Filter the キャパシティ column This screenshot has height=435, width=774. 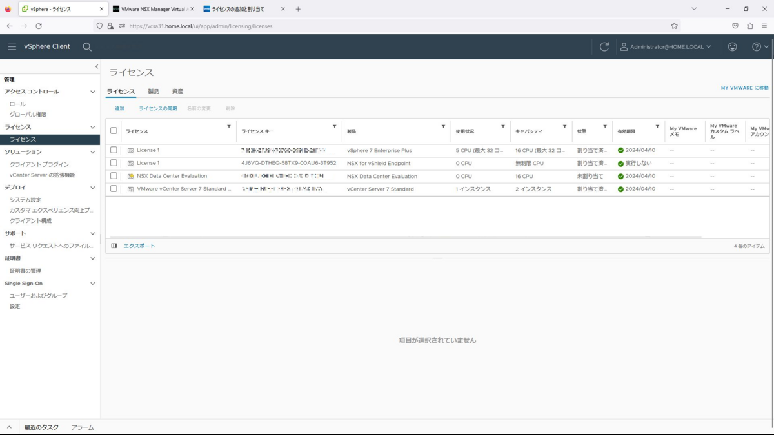point(564,126)
